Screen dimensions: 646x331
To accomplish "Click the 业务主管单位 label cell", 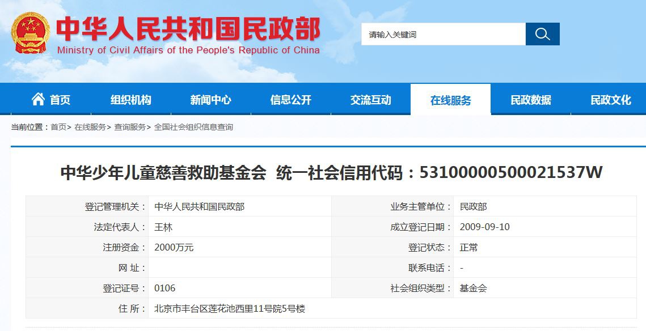I will coord(392,206).
